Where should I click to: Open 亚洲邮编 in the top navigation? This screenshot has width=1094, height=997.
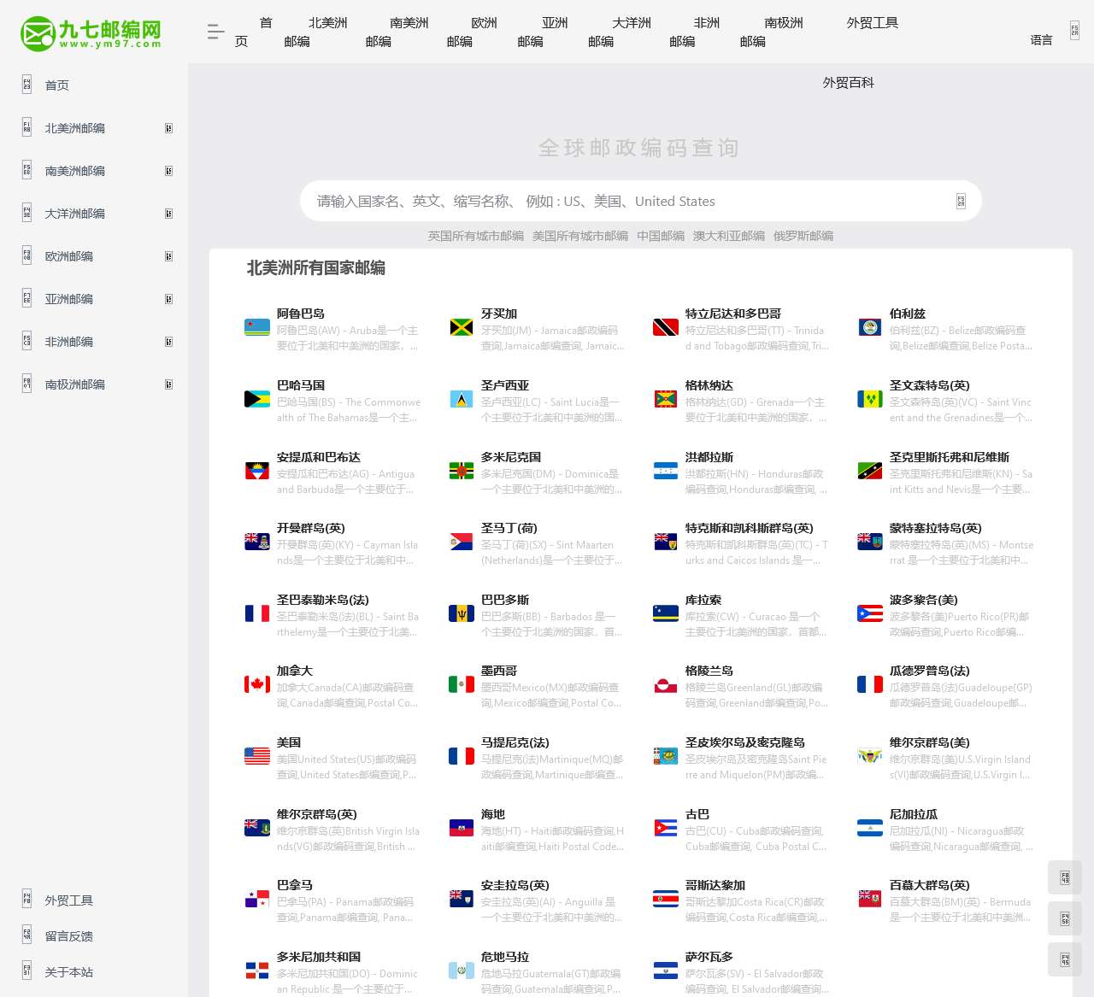(x=543, y=32)
